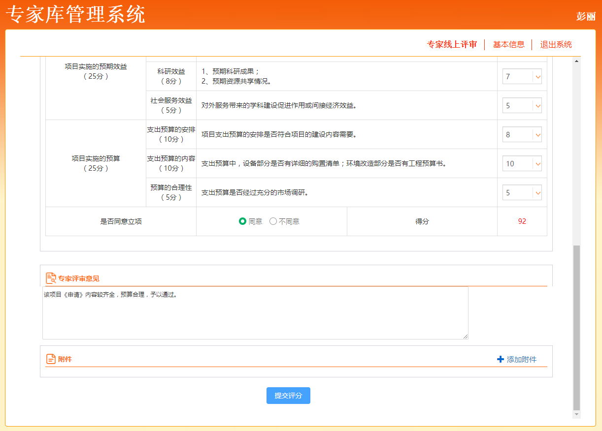Screen dimensions: 602x431
Task: Click 退出系统 to log out
Action: point(556,45)
